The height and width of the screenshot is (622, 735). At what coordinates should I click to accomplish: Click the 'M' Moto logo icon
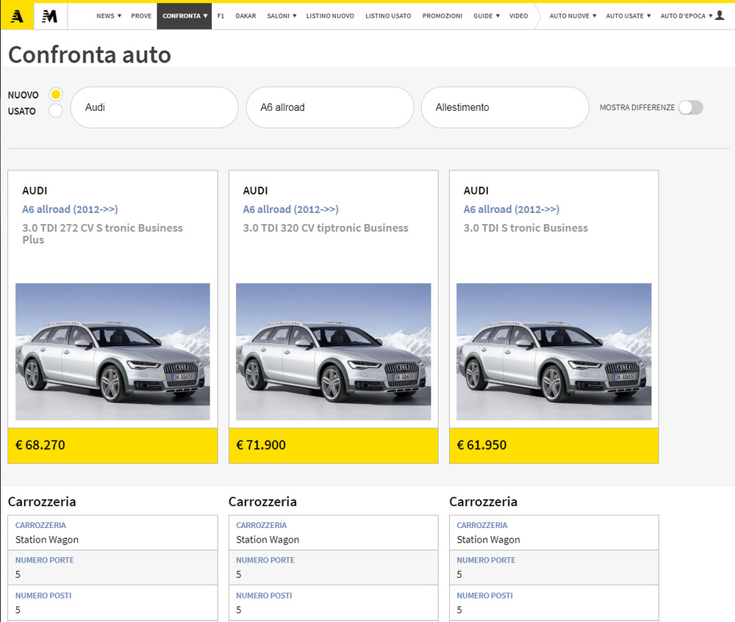tap(50, 16)
